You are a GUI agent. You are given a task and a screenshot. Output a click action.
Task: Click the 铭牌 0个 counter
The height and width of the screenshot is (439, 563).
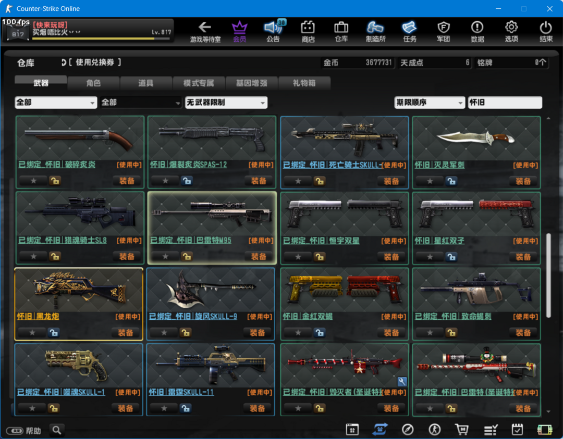click(x=511, y=63)
